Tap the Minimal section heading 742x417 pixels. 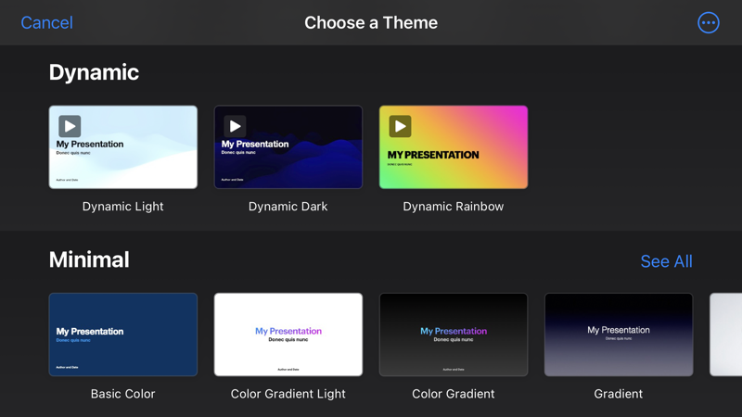coord(89,259)
